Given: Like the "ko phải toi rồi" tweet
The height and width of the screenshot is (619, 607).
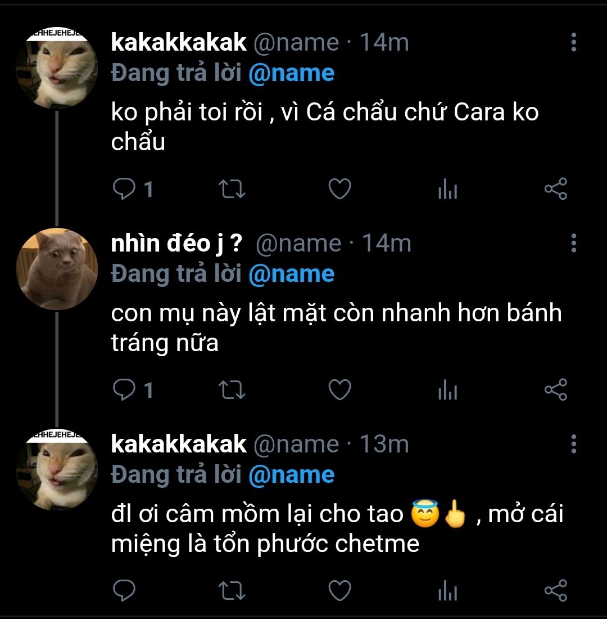Looking at the screenshot, I should click(339, 190).
